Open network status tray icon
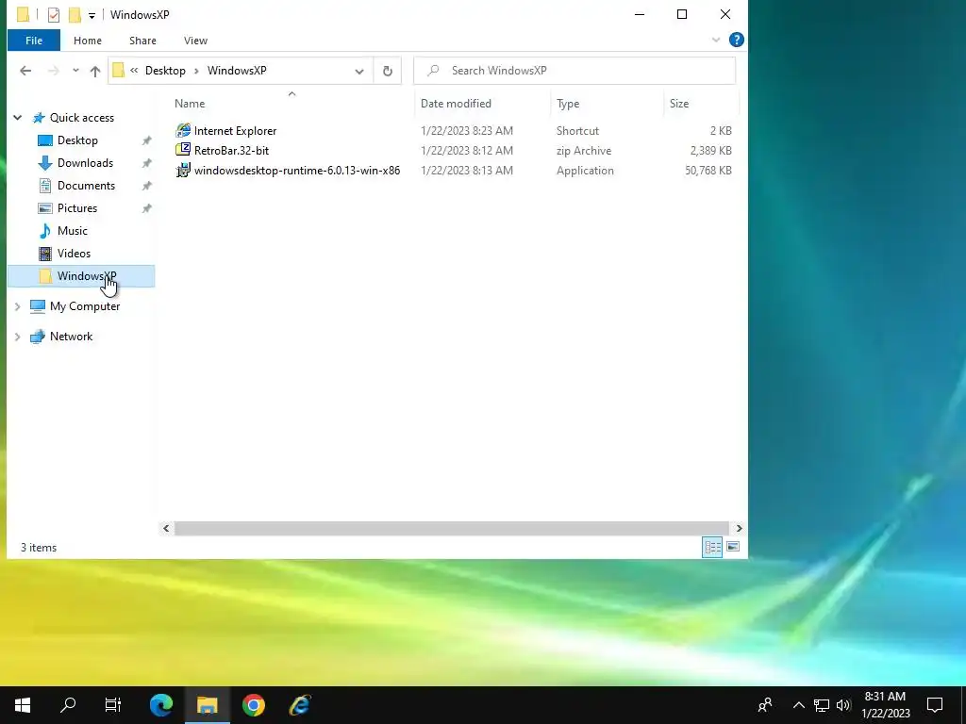Screen dimensions: 966x724 click(x=822, y=705)
